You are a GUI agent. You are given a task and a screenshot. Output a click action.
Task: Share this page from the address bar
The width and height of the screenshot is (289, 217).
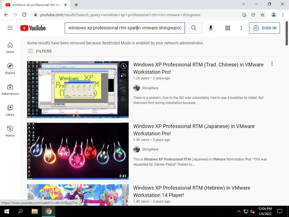click(x=253, y=15)
